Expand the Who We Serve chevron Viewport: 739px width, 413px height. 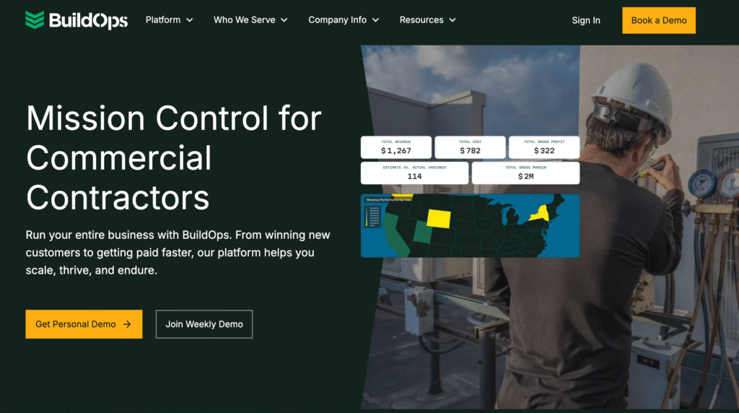(x=284, y=20)
